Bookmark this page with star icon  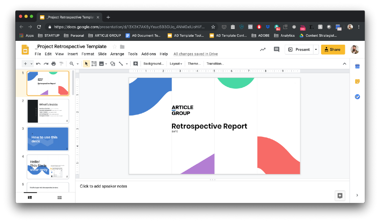213,27
